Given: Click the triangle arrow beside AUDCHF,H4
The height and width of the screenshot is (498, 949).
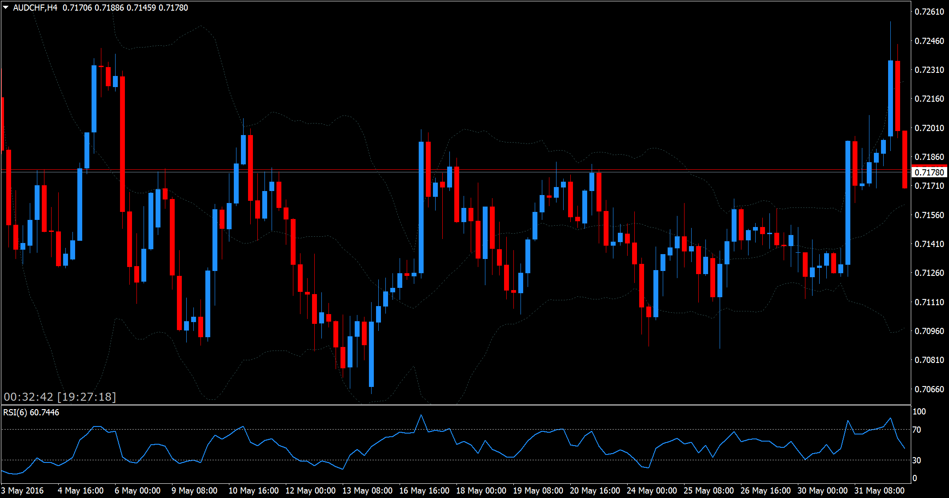Looking at the screenshot, I should point(6,8).
